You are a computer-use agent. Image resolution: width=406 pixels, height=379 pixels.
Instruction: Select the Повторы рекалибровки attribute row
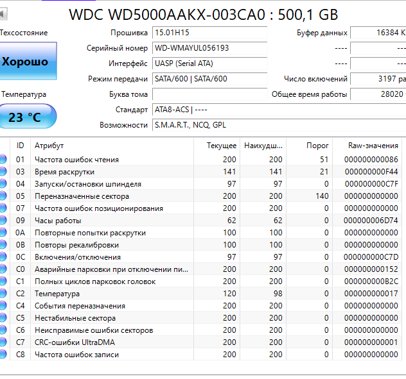76,245
